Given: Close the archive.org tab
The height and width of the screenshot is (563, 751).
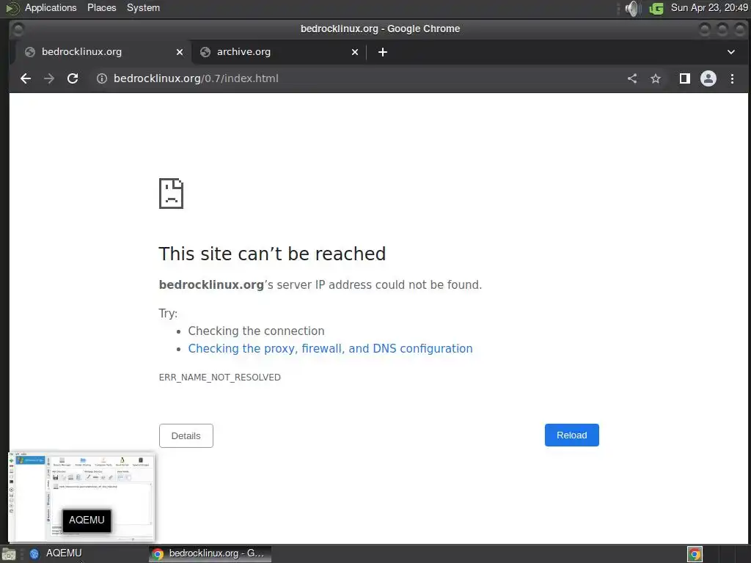Looking at the screenshot, I should click(x=355, y=52).
